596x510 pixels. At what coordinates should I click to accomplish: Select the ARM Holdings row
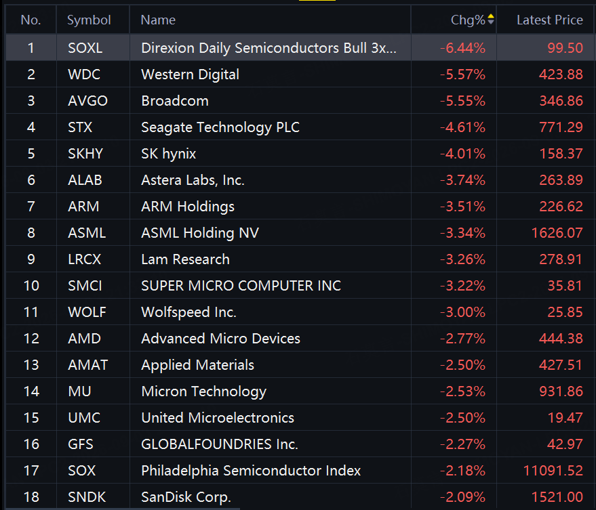[x=300, y=206]
